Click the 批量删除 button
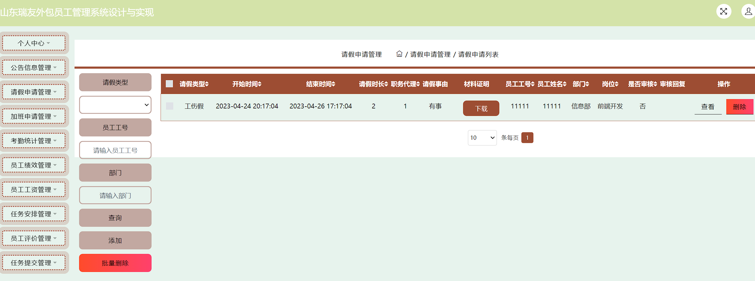755x281 pixels. 115,263
